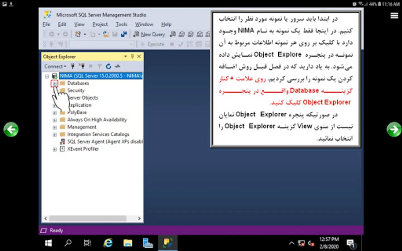The image size is (402, 251).
Task: Click the Database Engine Query icon after New Query
Action: [173, 34]
